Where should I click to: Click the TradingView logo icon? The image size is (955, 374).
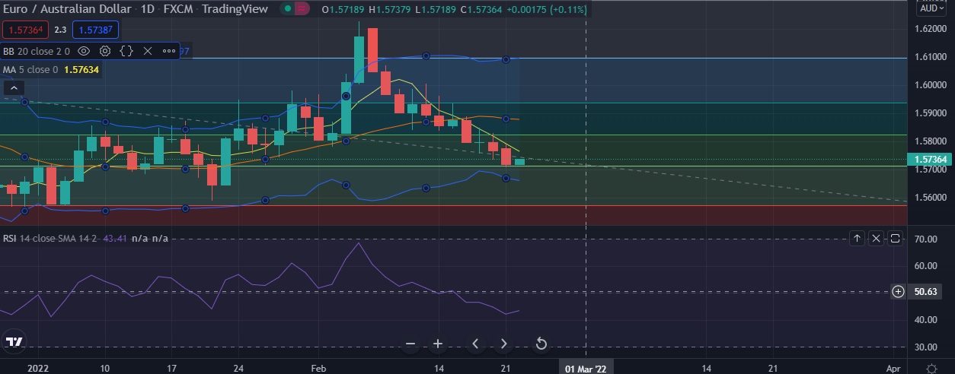[14, 342]
